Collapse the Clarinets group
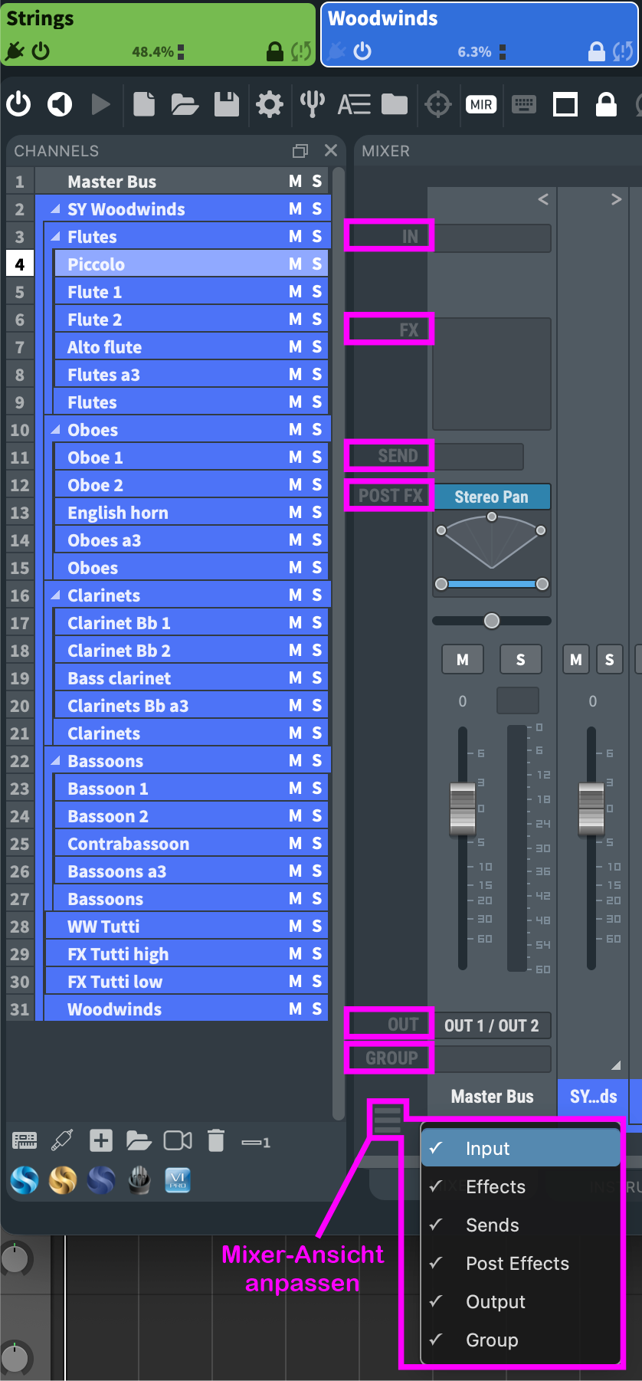This screenshot has height=1381, width=642. [x=55, y=595]
